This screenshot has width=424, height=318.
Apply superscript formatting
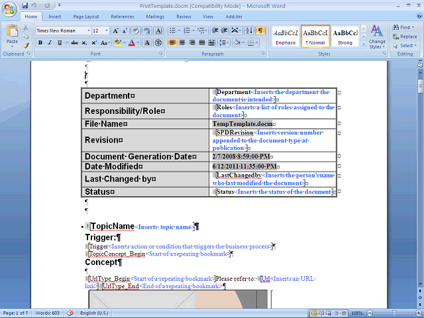[x=94, y=42]
